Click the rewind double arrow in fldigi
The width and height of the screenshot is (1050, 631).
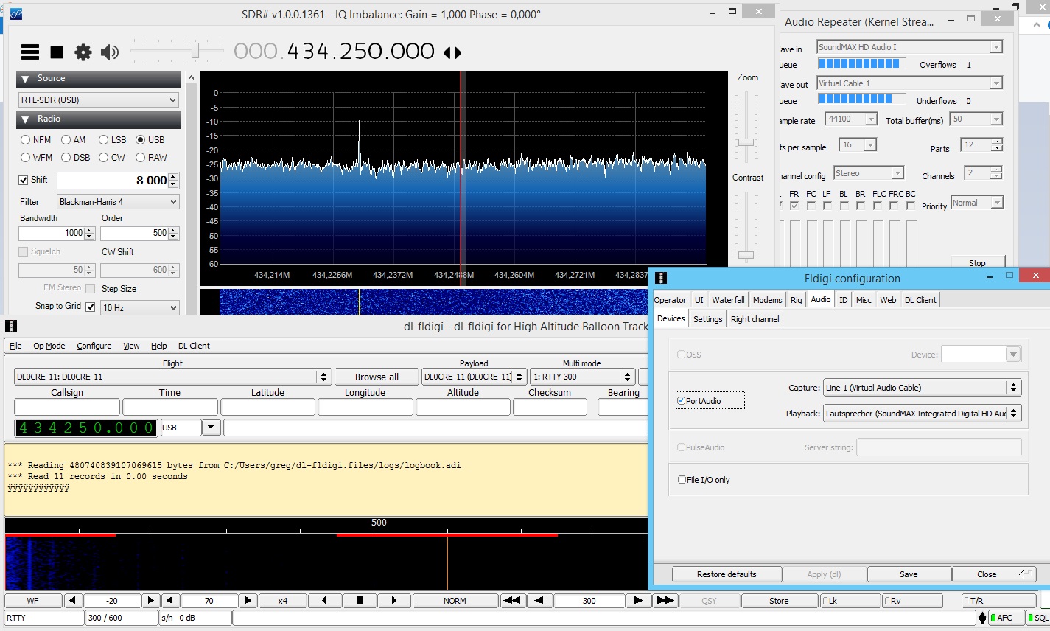511,601
